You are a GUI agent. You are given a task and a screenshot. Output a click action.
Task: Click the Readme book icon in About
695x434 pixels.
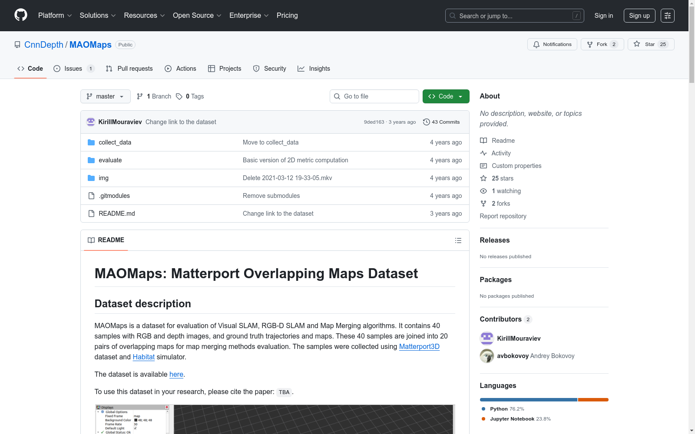point(483,141)
